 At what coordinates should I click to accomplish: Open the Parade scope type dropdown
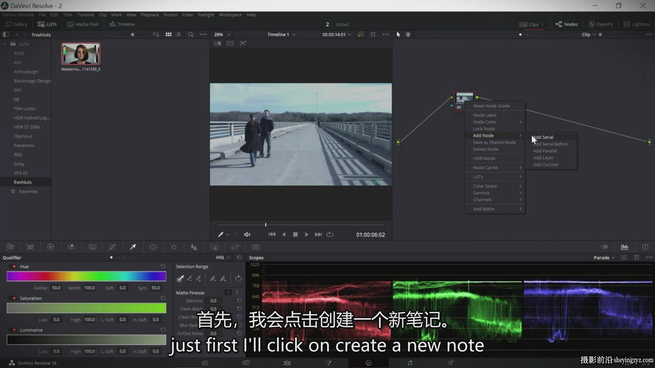tap(604, 257)
